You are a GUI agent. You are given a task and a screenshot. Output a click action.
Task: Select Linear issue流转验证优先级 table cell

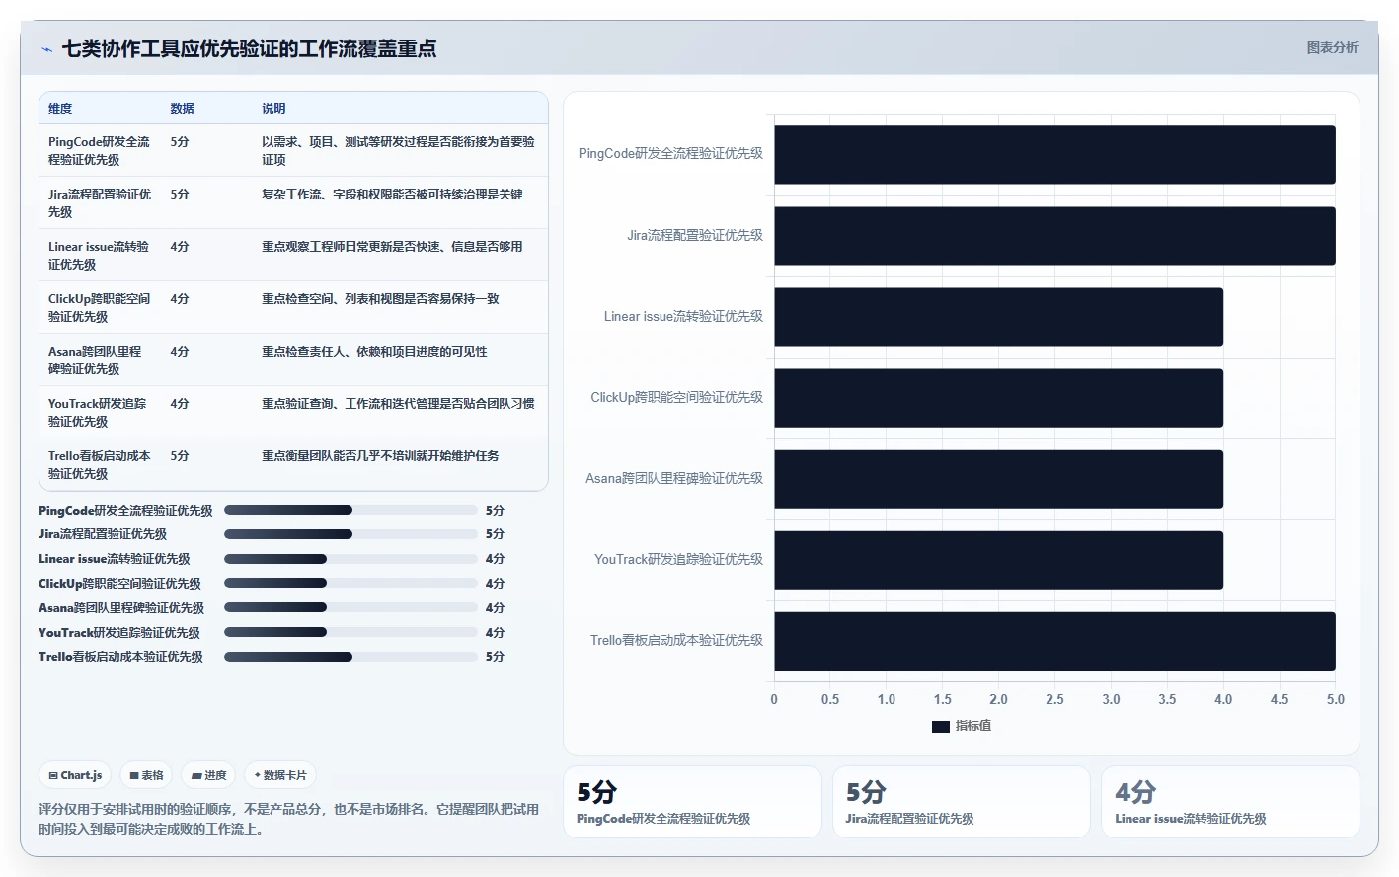tap(100, 256)
